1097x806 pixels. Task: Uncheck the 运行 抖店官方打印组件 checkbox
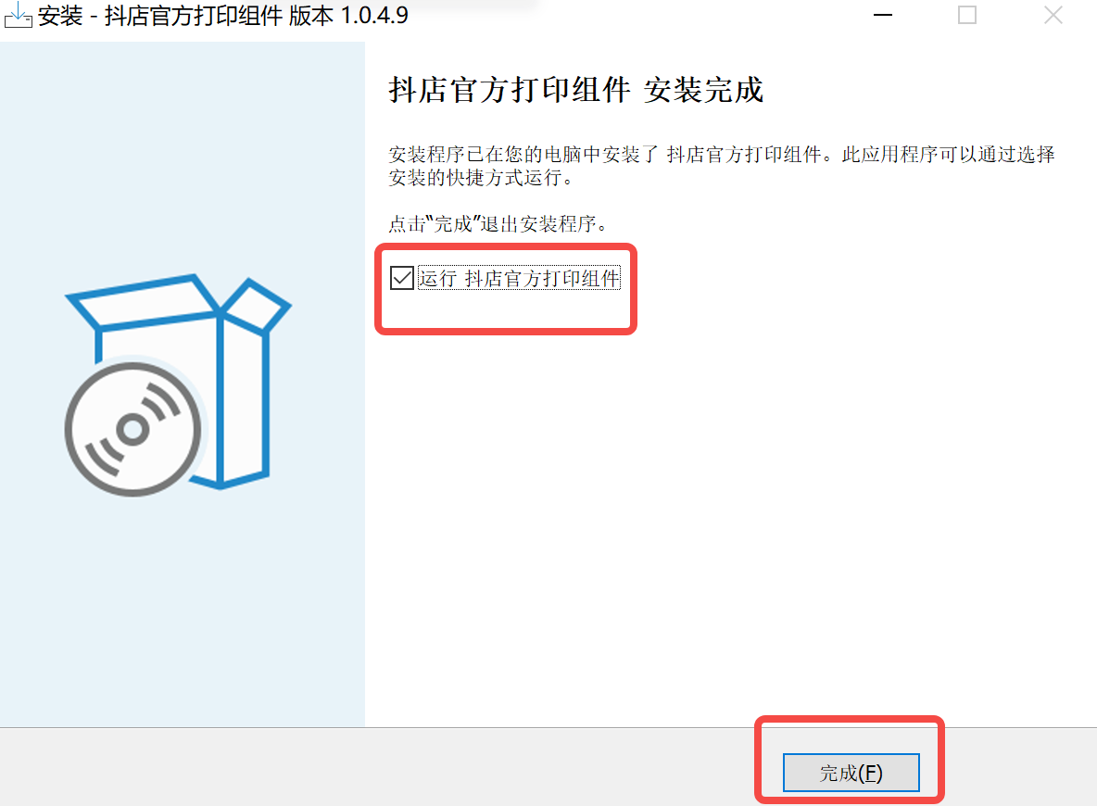click(x=401, y=278)
